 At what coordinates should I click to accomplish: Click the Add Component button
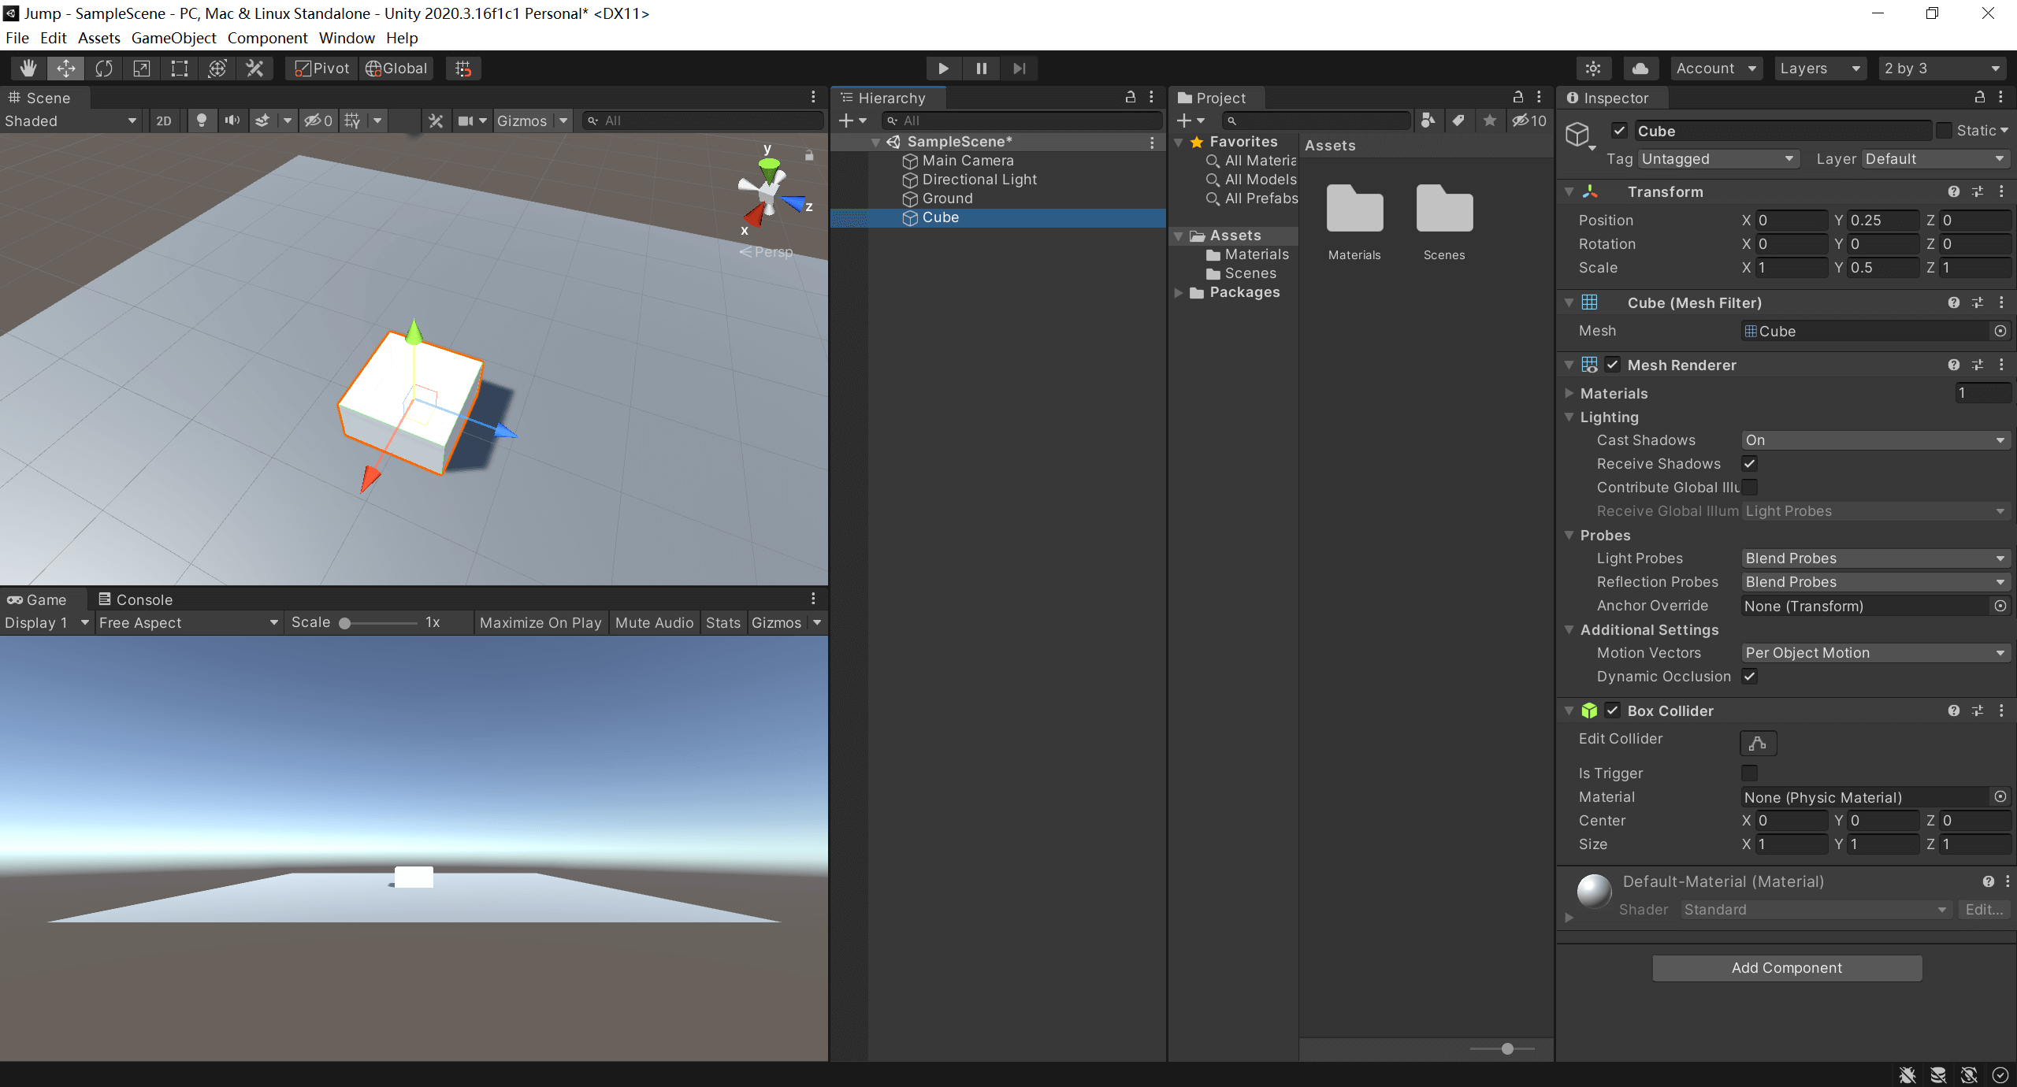[x=1786, y=968]
